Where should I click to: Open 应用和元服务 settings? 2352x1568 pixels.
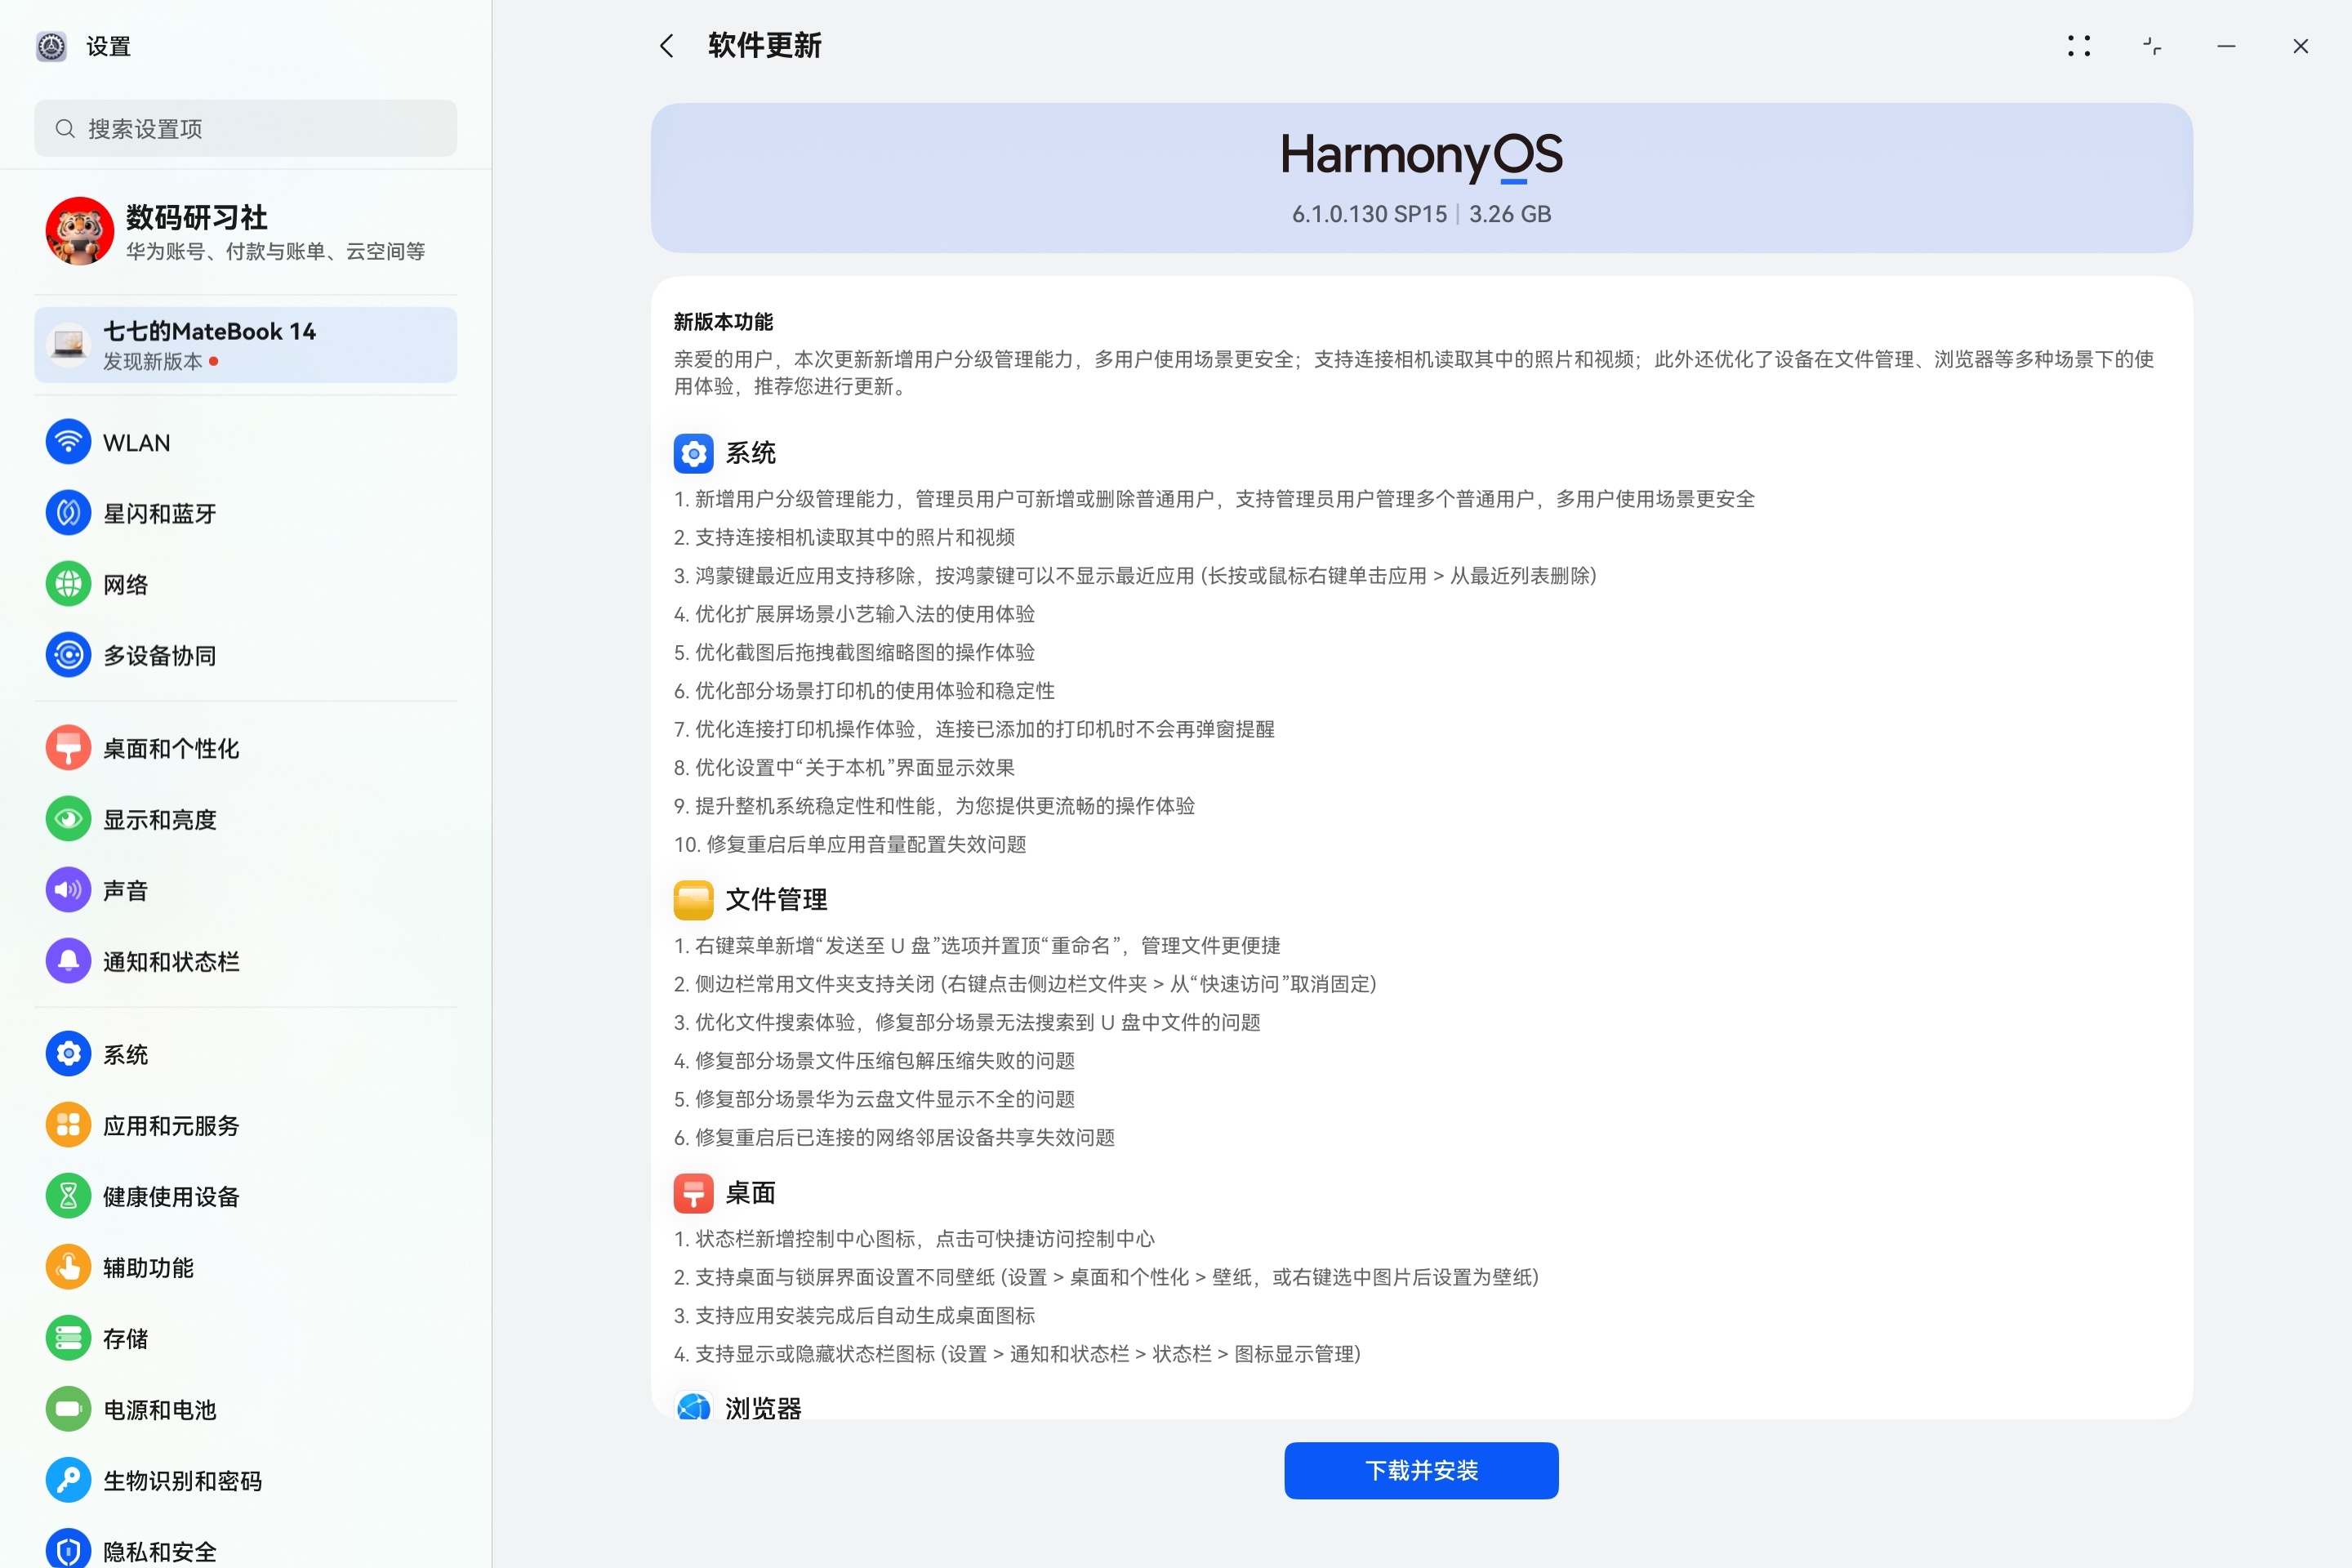coord(245,1125)
